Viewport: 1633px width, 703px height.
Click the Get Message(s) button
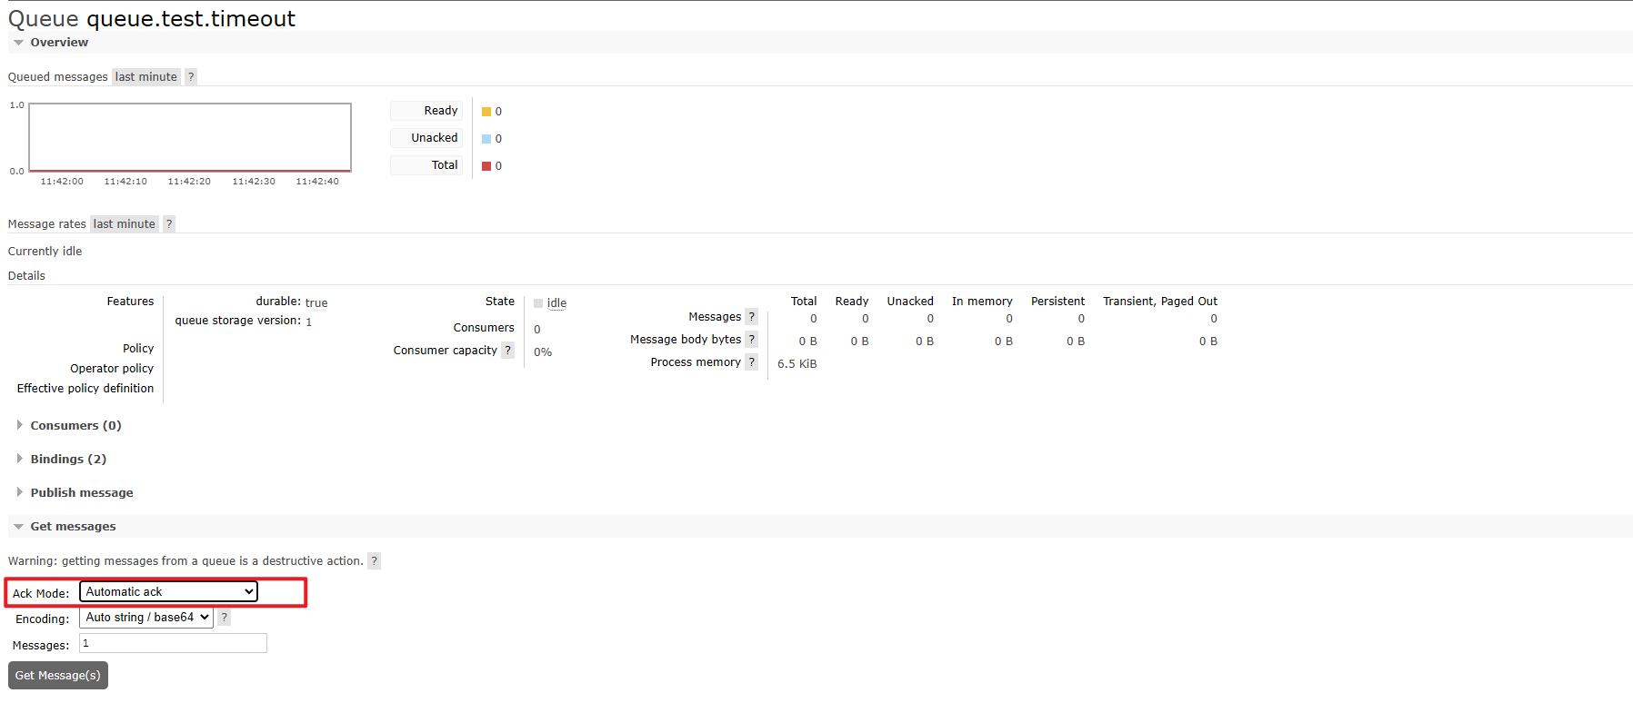[x=58, y=675]
